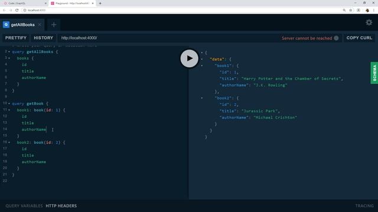Collapse the book1 query fold arrow

pyautogui.click(x=9, y=110)
